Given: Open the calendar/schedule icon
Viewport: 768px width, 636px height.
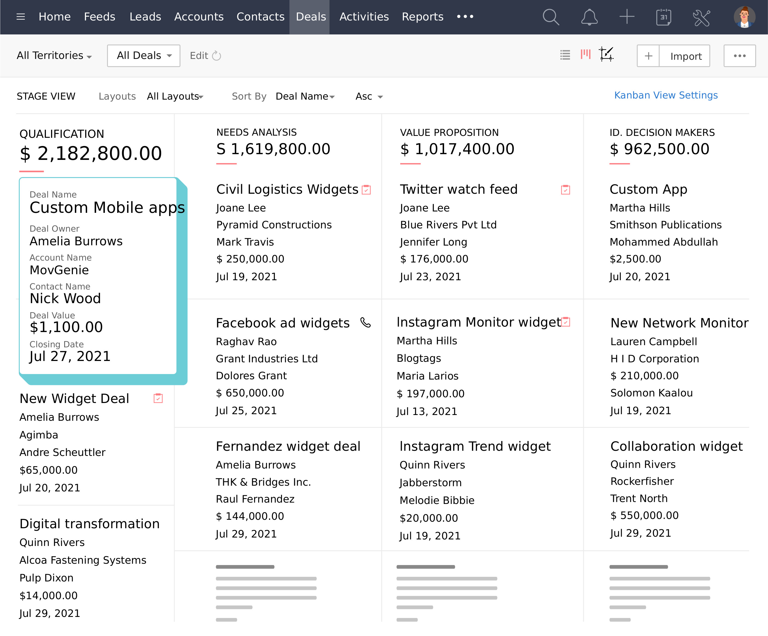Looking at the screenshot, I should [x=664, y=17].
